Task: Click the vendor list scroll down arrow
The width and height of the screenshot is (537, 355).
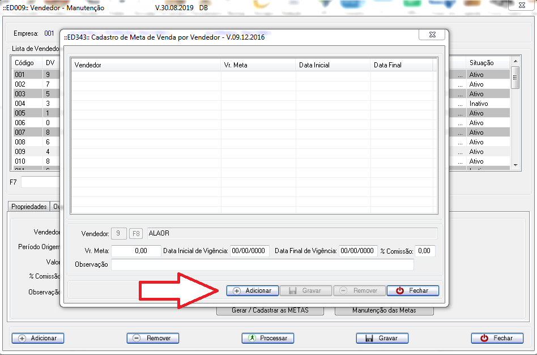Action: pyautogui.click(x=515, y=164)
